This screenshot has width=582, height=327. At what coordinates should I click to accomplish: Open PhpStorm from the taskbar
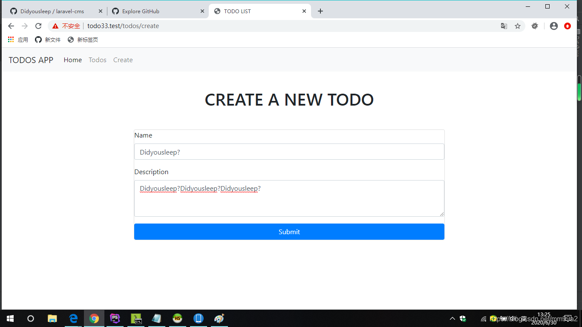[115, 318]
